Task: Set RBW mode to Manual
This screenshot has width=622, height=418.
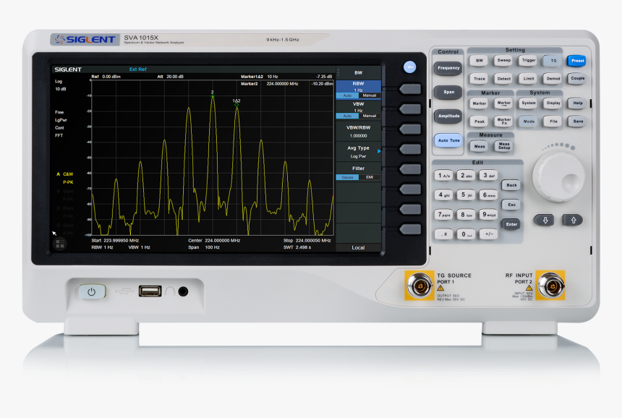Action: pos(370,95)
